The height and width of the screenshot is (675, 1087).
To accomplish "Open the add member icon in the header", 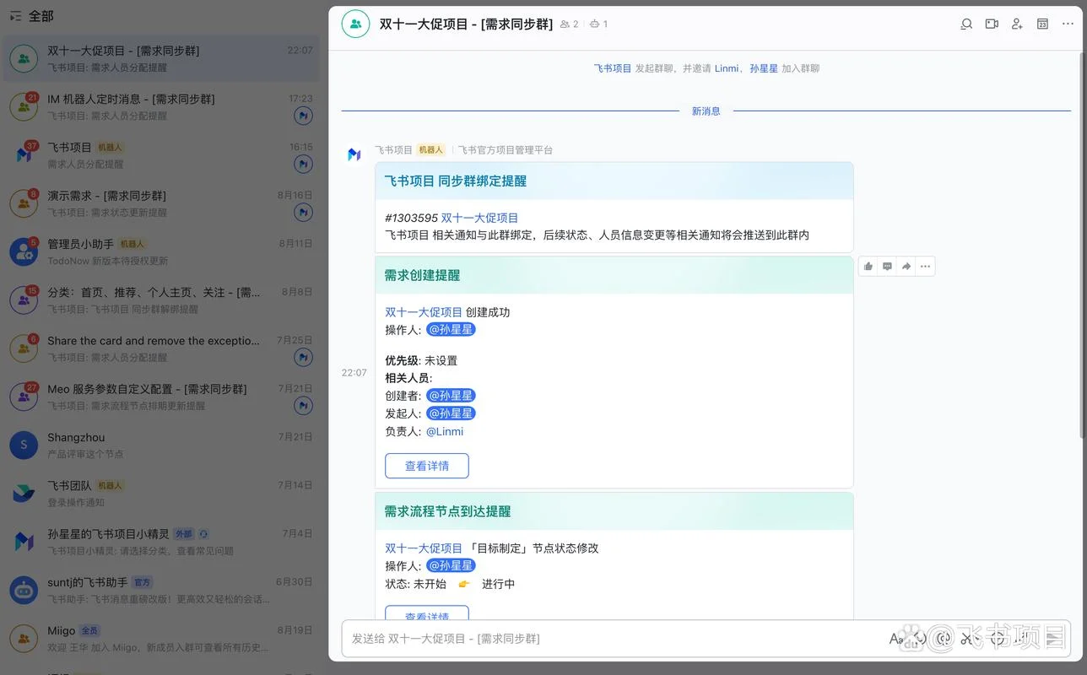I will coord(1017,24).
